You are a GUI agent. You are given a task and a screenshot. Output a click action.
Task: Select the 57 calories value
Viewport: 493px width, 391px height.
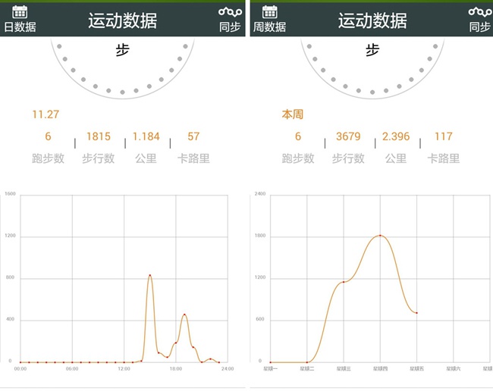click(x=193, y=137)
